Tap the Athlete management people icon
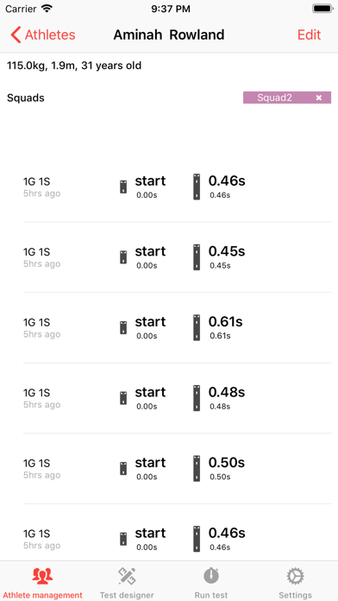Screen dimensions: 338x601 pos(42,576)
